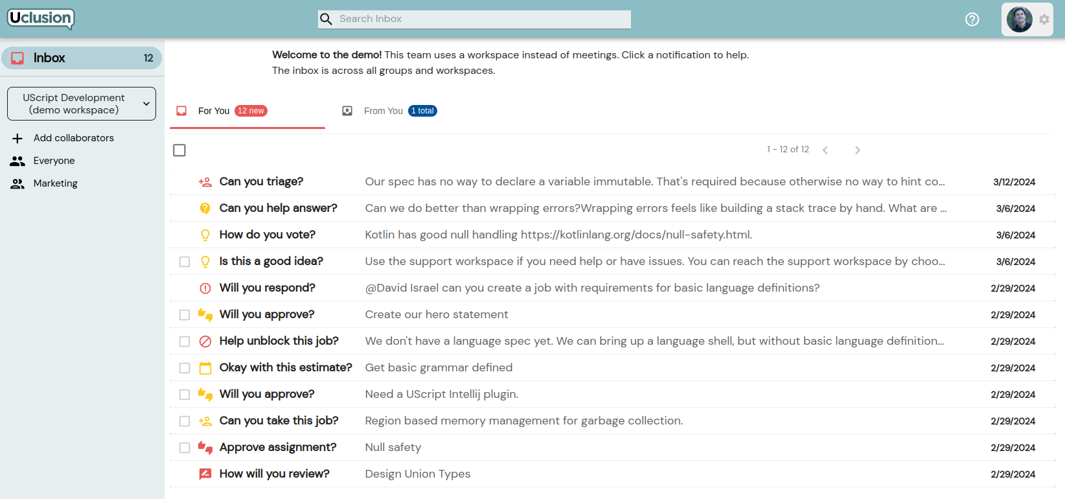Click the red Inbox icon in sidebar

click(x=18, y=58)
